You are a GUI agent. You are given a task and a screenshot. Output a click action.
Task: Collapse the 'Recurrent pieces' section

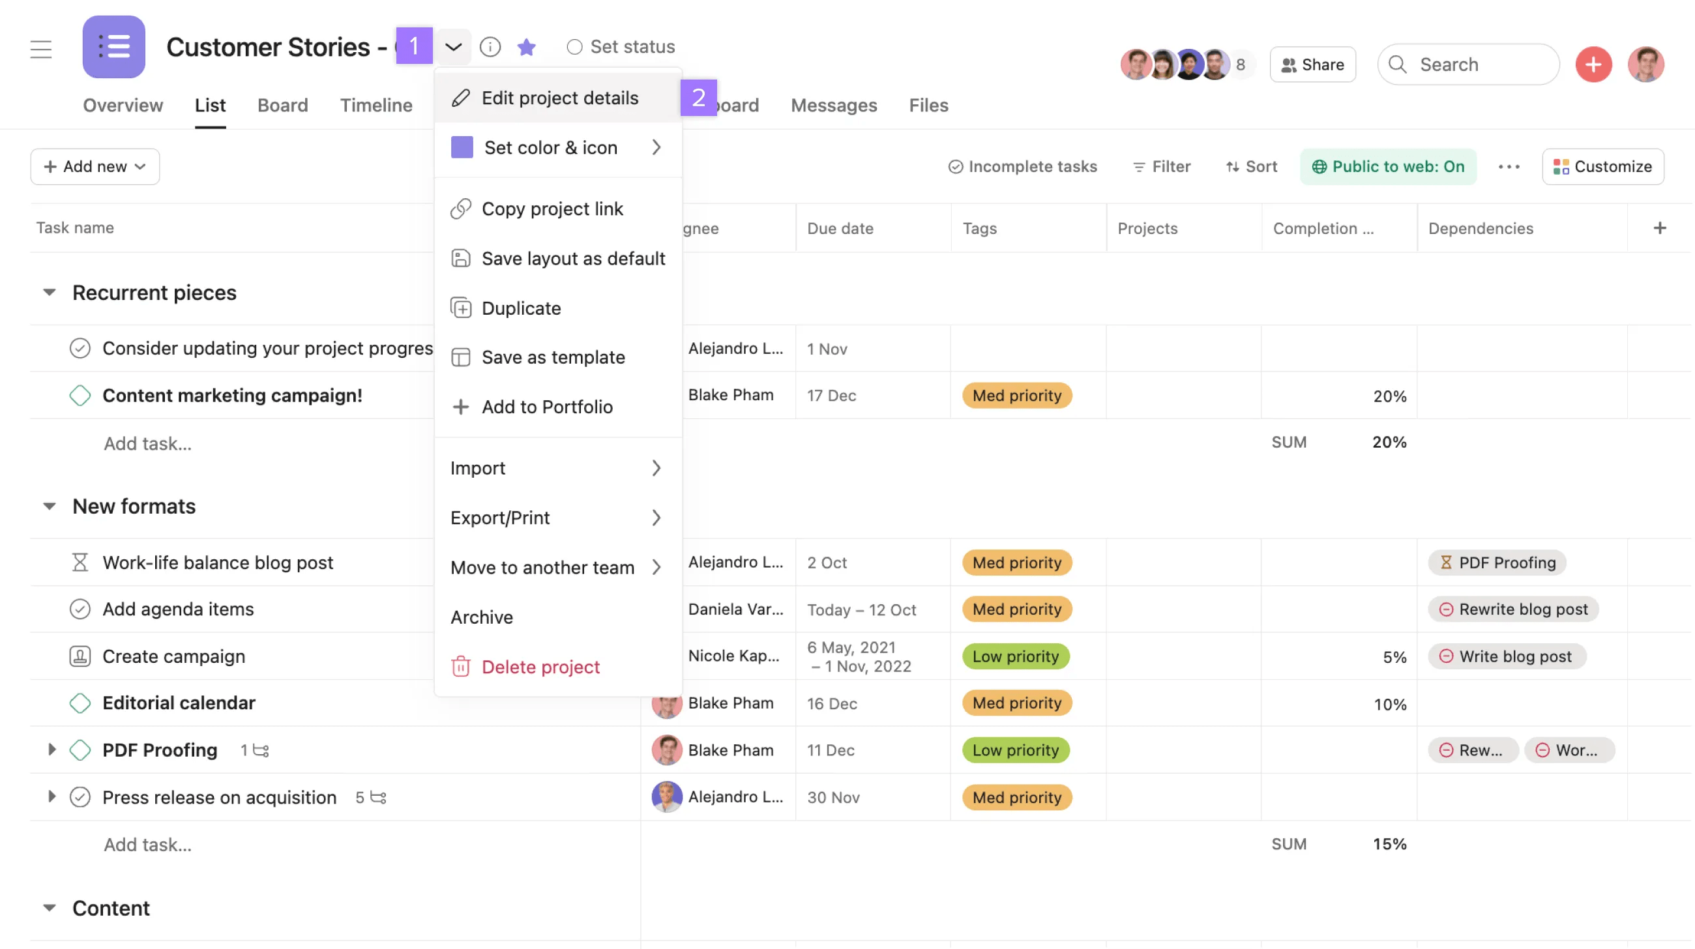tap(50, 292)
